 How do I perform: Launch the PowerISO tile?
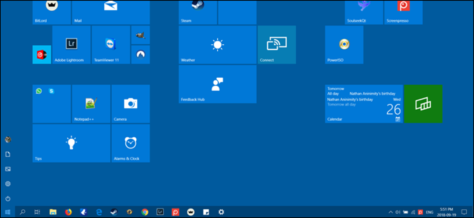(344, 45)
